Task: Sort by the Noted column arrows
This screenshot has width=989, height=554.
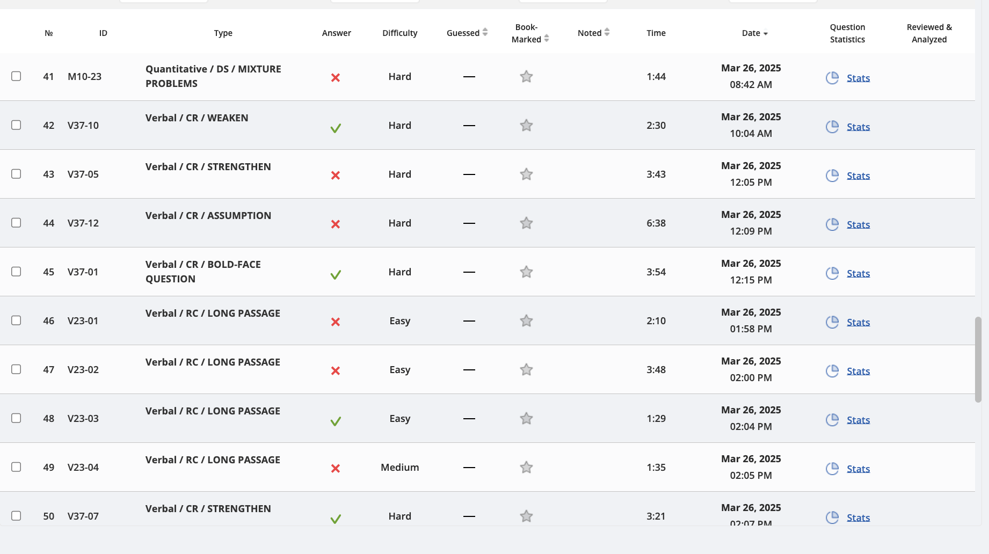Action: click(x=607, y=33)
